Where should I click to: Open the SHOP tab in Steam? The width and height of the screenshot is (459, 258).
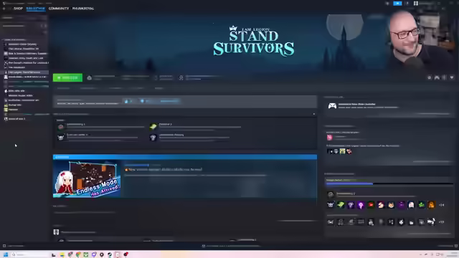(18, 9)
